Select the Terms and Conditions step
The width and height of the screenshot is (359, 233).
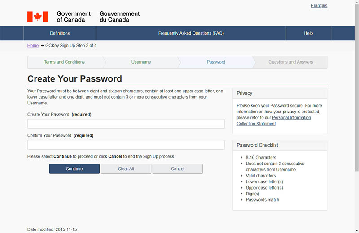point(64,62)
